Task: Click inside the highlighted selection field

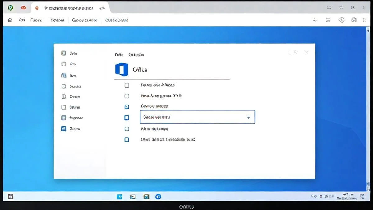Action: tap(186, 117)
